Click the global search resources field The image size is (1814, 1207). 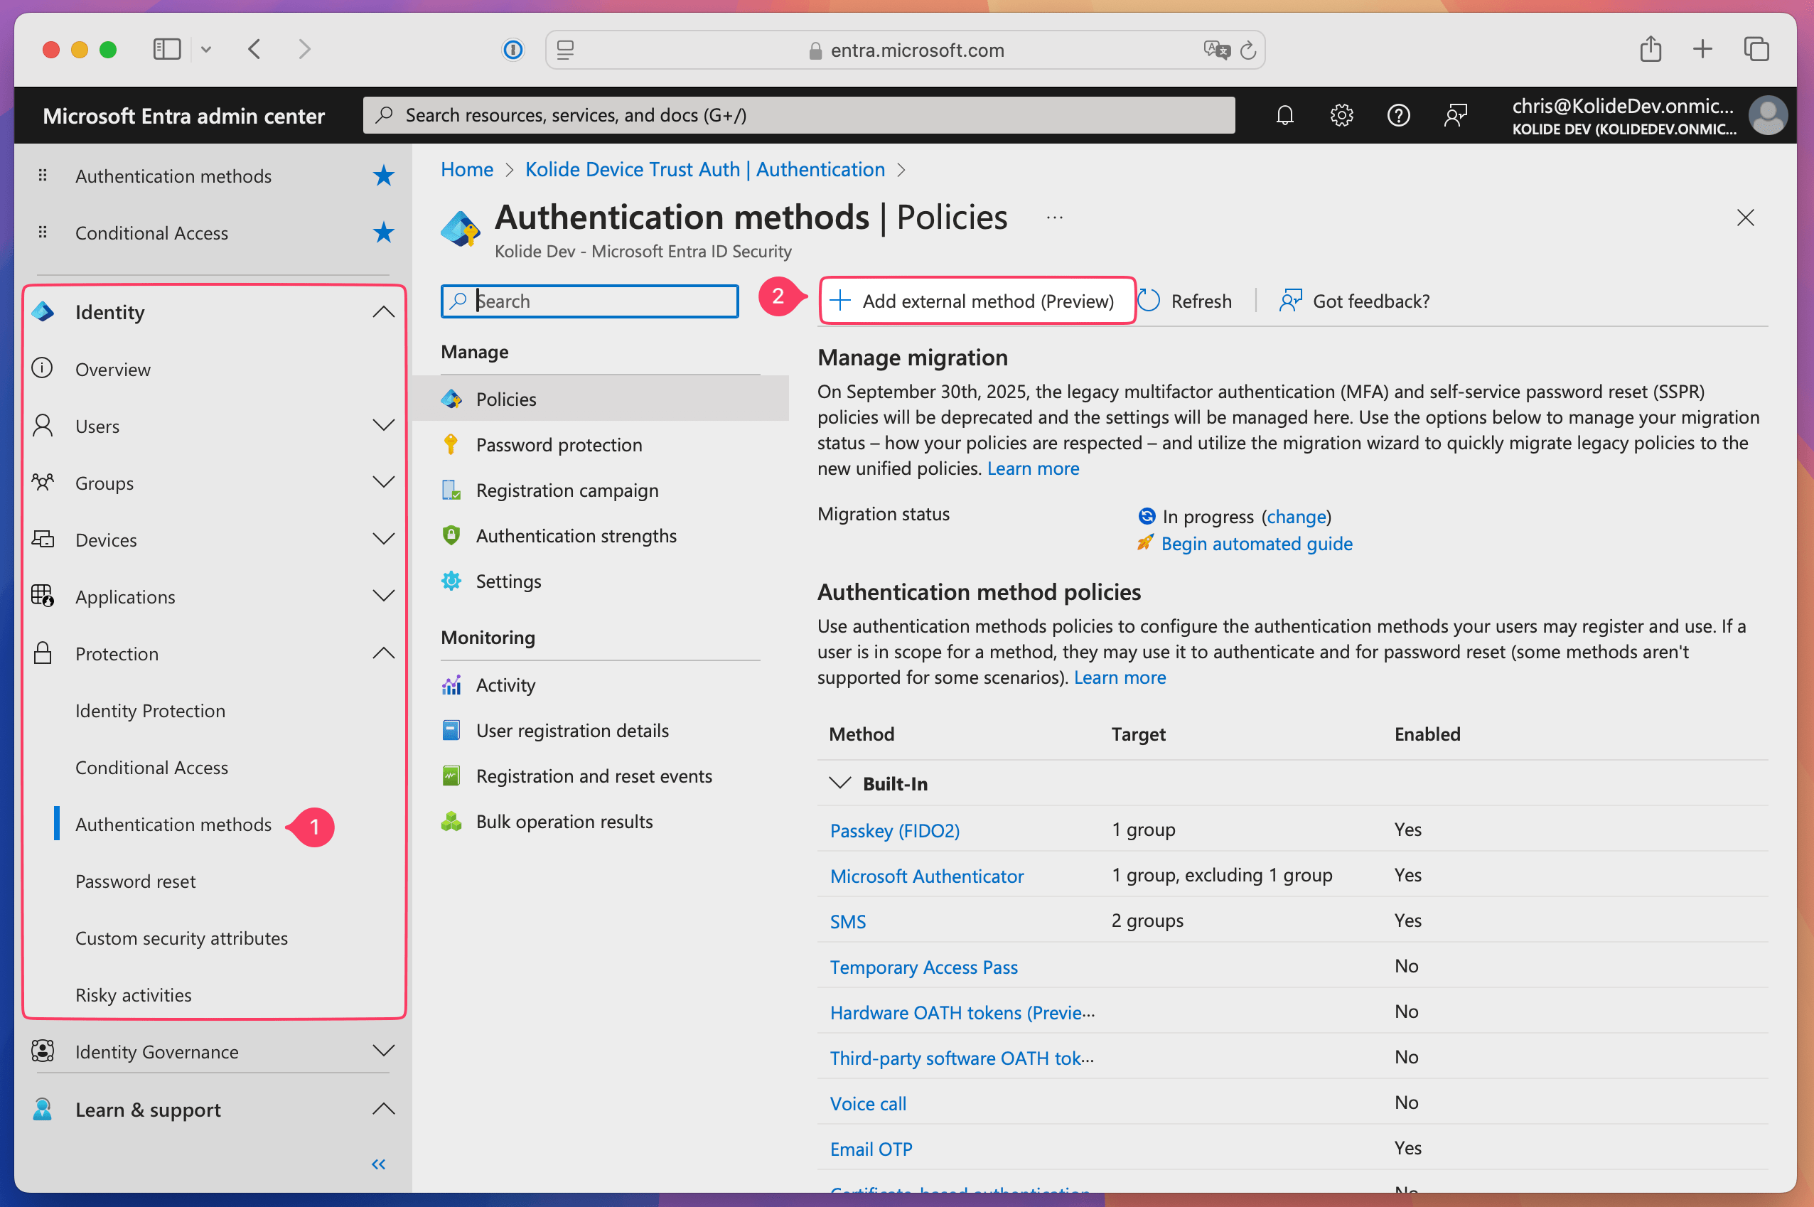click(x=798, y=115)
